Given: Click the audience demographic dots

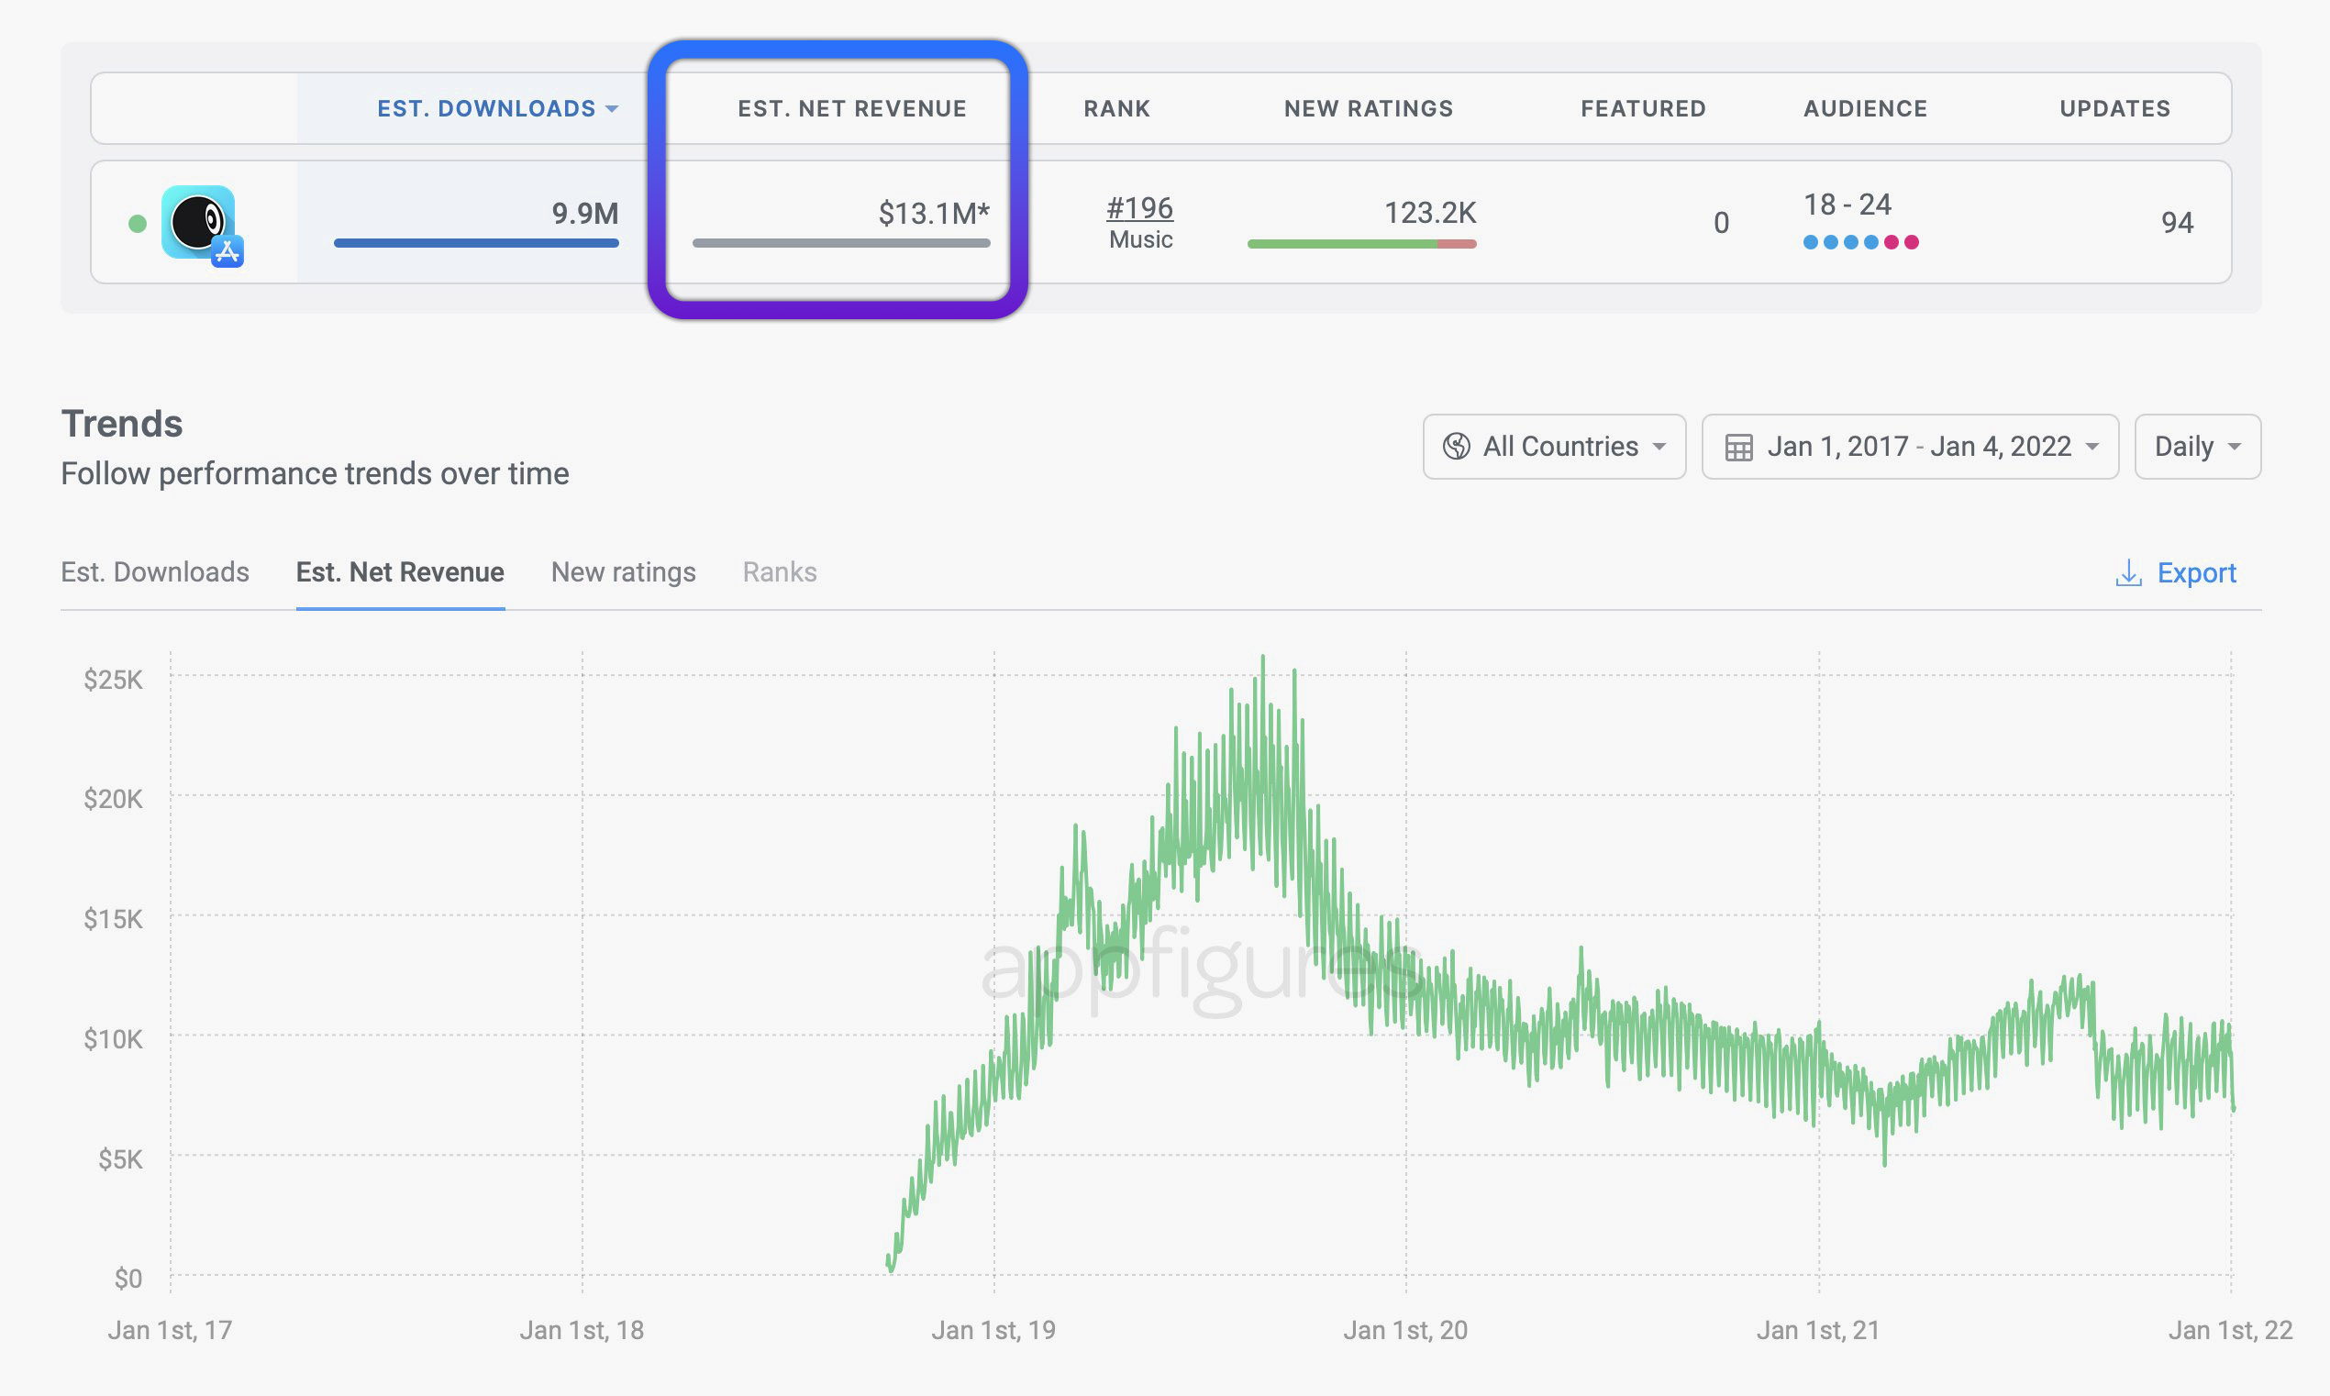Looking at the screenshot, I should 1859,243.
